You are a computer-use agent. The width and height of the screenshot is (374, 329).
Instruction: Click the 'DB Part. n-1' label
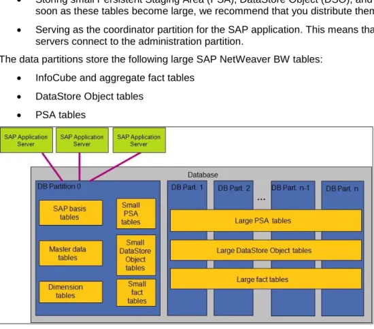(291, 188)
